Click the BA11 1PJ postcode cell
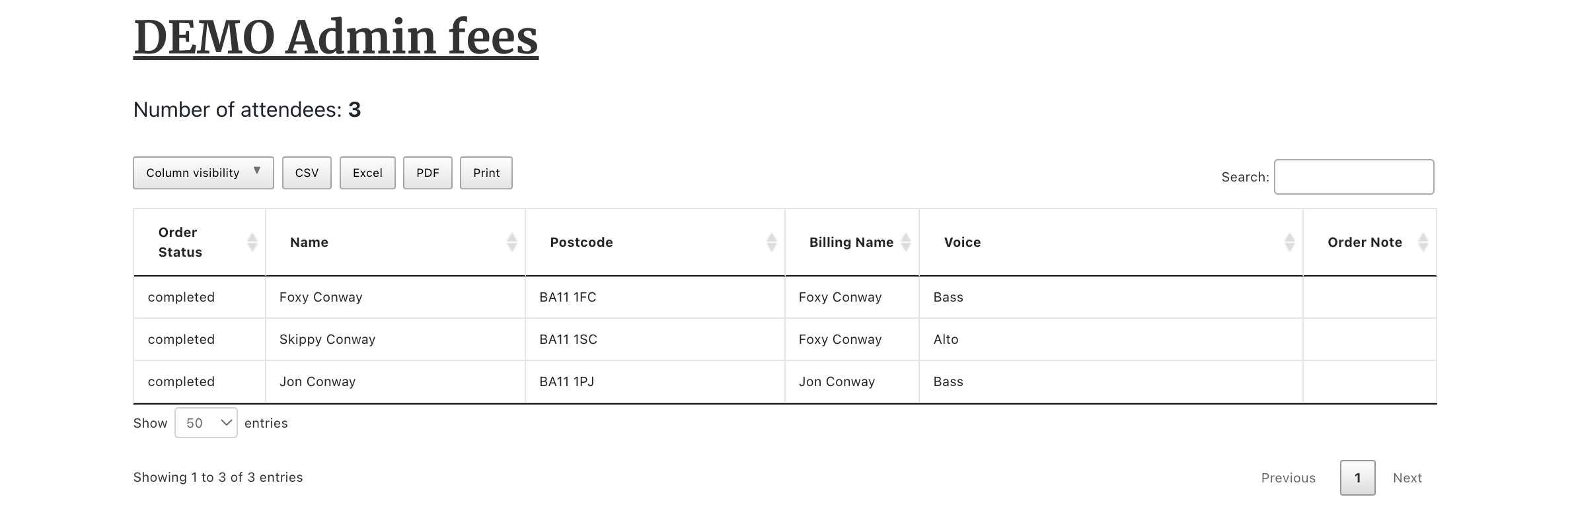Screen dimensions: 1572x524 pyautogui.click(x=566, y=381)
